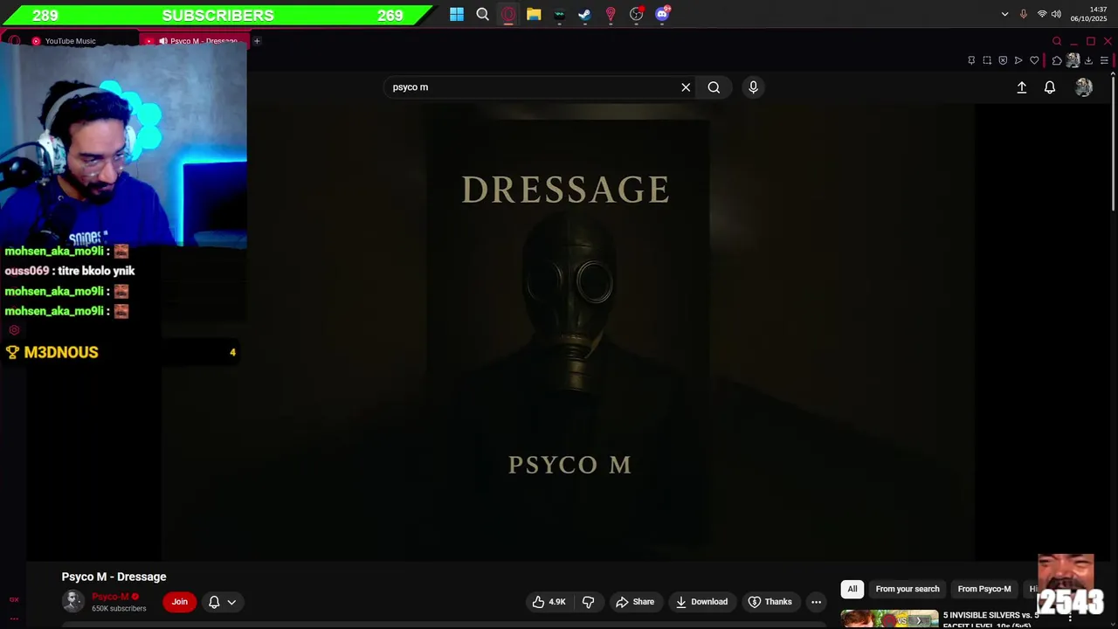Like the video with 4.9K likes
This screenshot has width=1118, height=629.
point(549,602)
